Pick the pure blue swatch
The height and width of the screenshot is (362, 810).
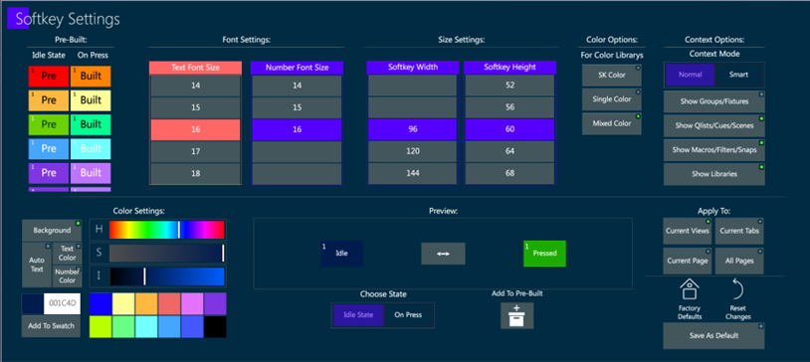[101, 303]
